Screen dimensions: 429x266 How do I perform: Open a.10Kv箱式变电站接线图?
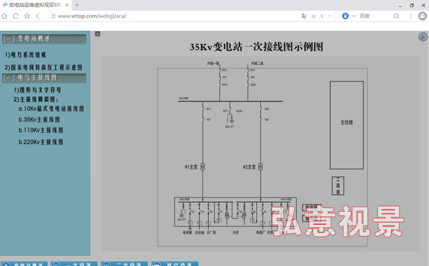pos(51,109)
